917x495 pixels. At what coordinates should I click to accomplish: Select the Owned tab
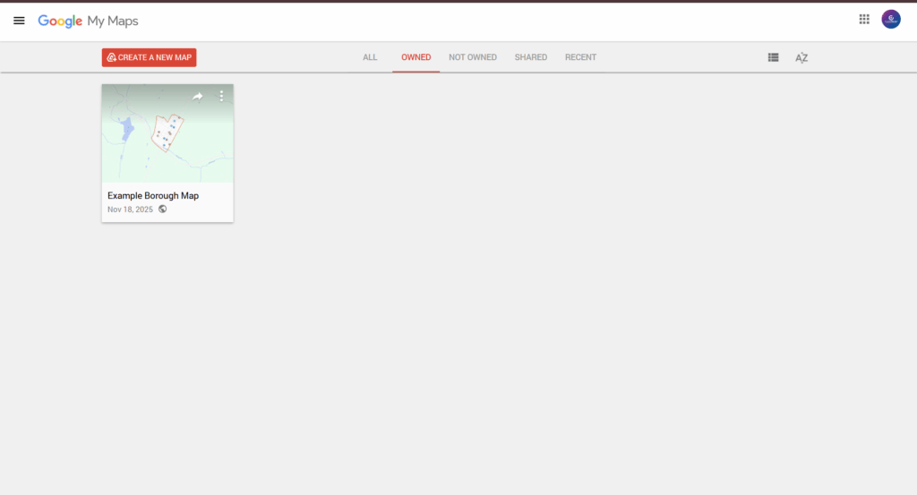[416, 57]
